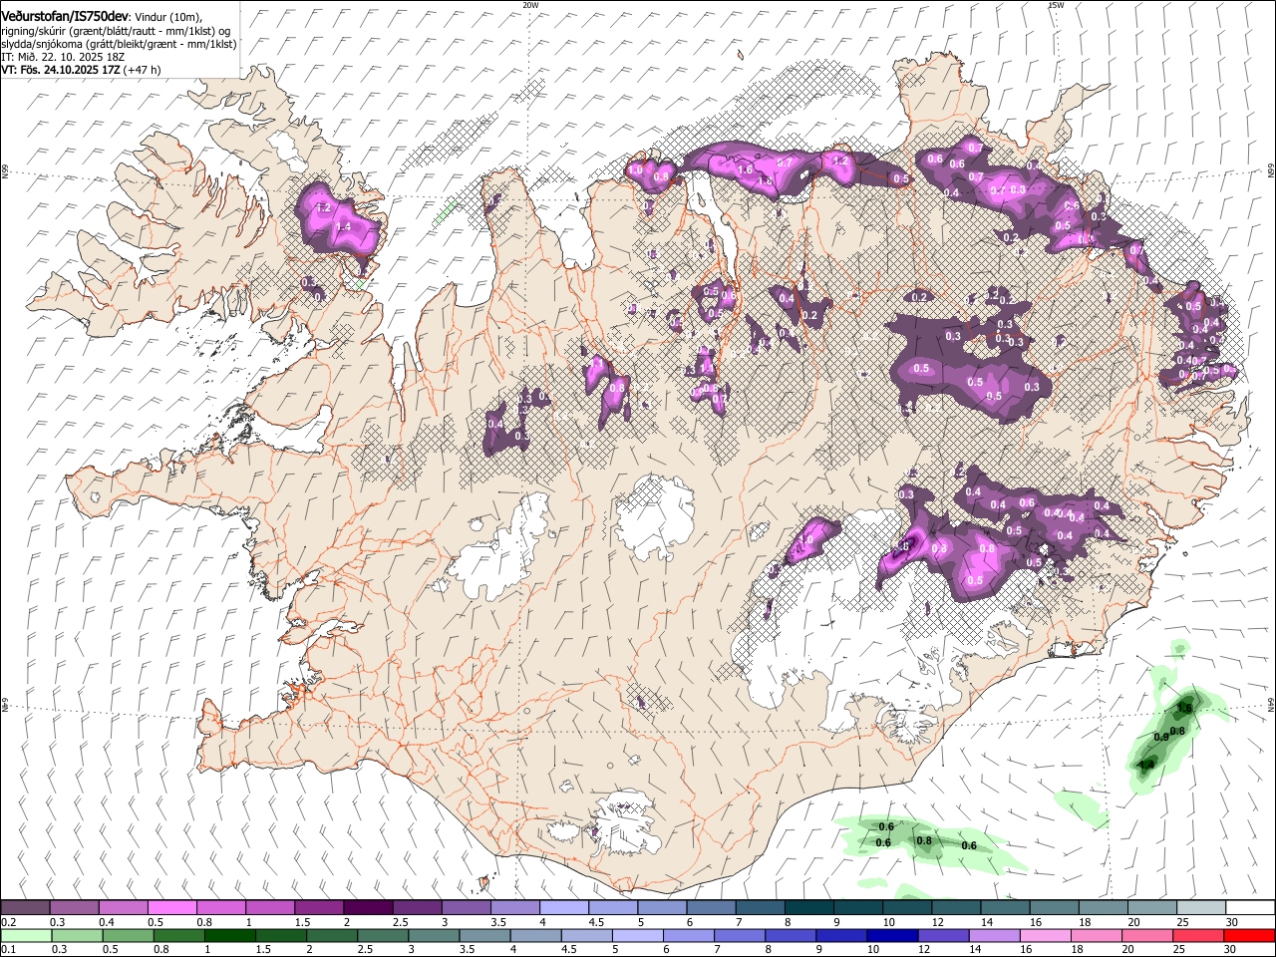Select the bright red rain swatch at 30

click(1249, 935)
